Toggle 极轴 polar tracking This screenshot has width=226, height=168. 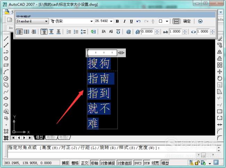(95, 163)
